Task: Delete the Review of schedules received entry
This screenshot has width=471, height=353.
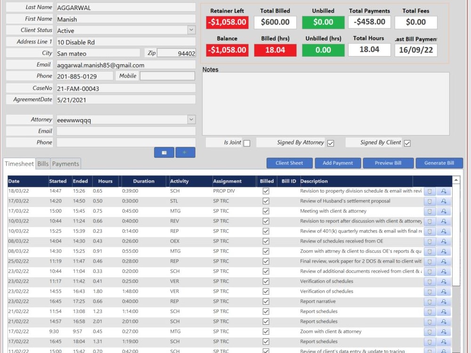Action: [429, 241]
